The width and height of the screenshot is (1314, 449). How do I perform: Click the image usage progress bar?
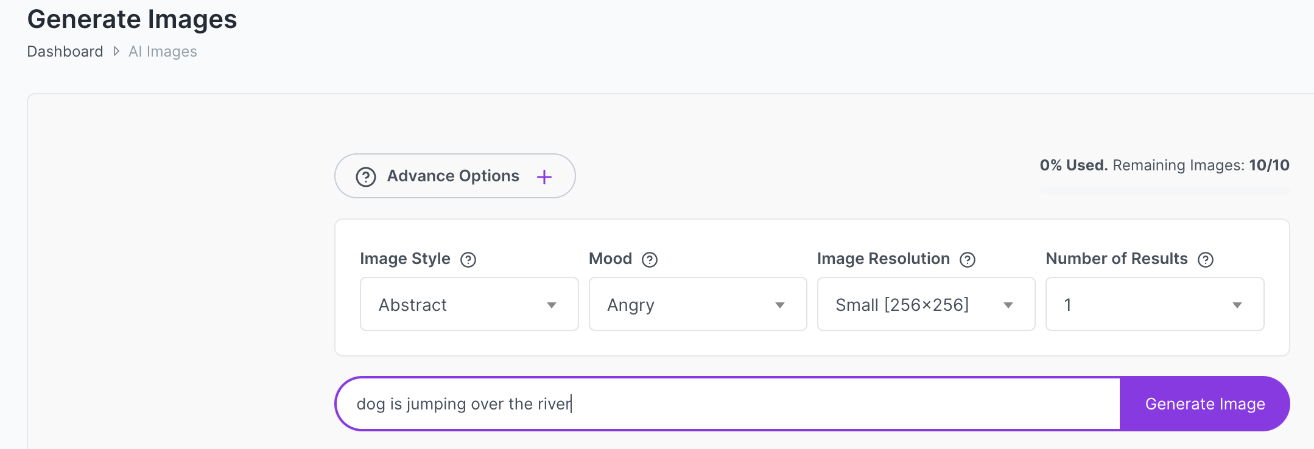1164,190
